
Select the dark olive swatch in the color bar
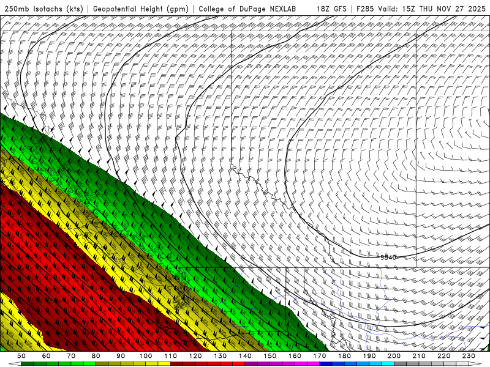tap(102, 363)
